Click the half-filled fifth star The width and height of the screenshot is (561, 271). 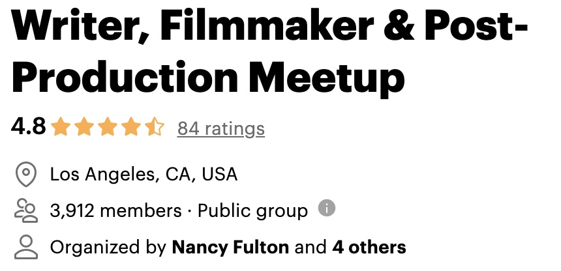[155, 127]
